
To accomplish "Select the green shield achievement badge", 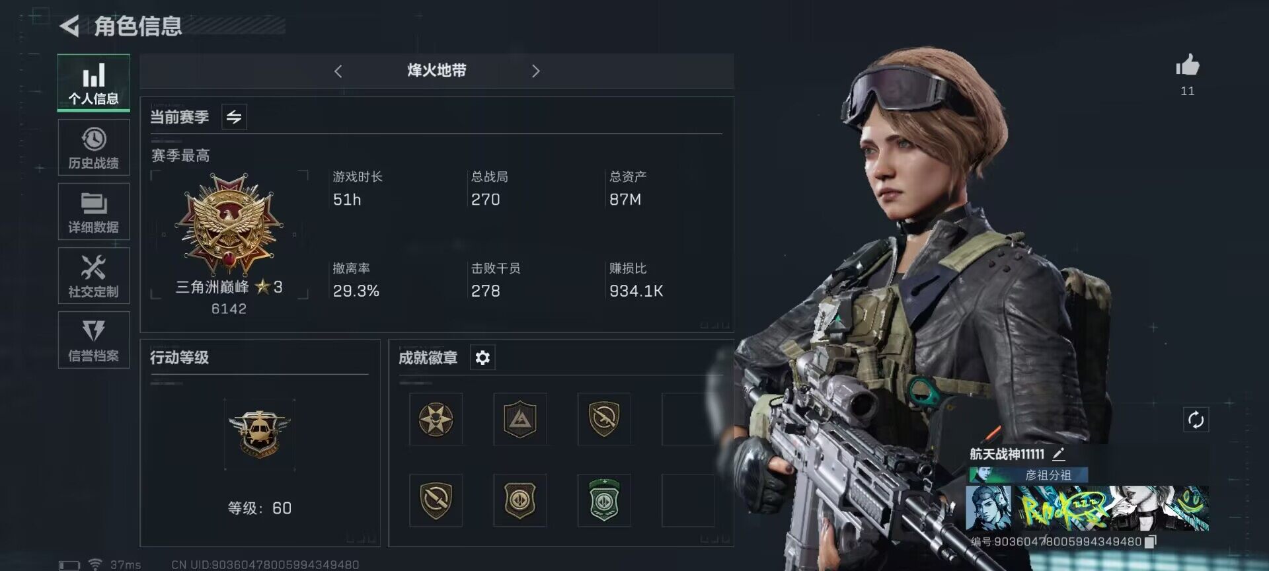I will point(603,500).
